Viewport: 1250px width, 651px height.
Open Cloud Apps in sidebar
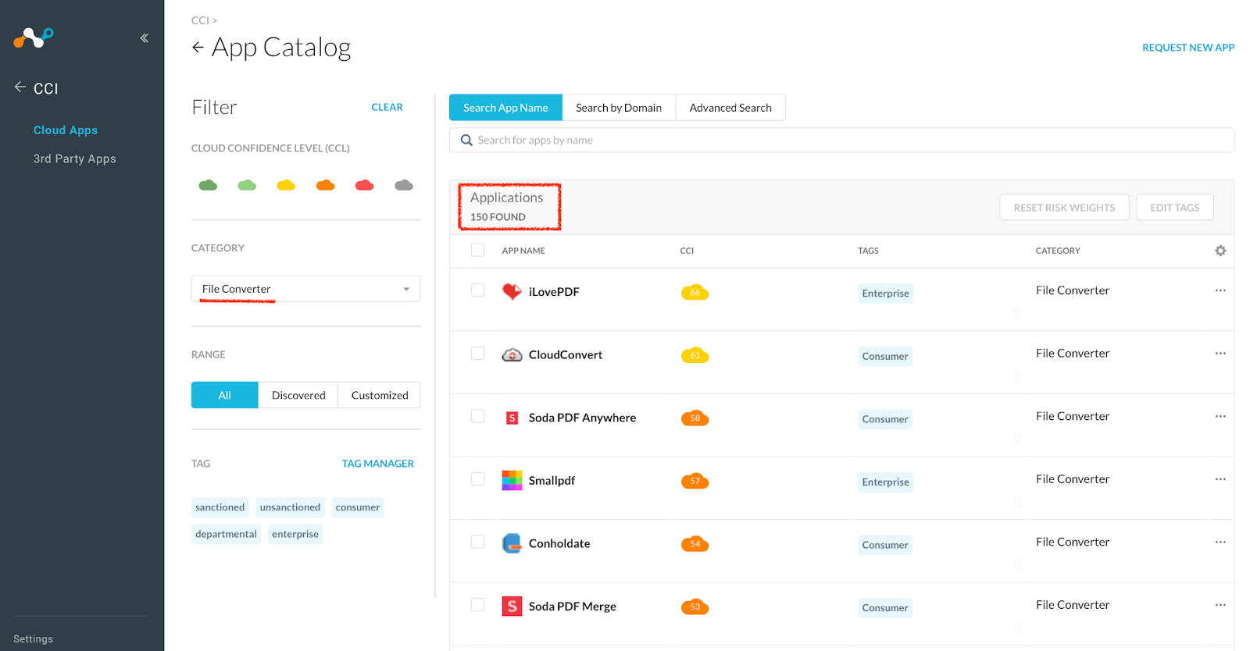(x=66, y=130)
